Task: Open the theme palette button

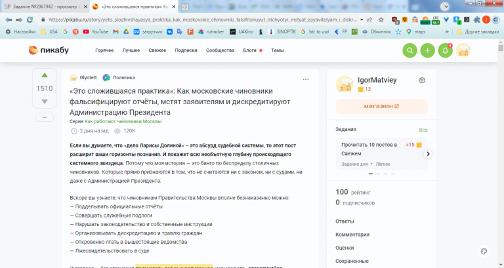Action: point(484,252)
